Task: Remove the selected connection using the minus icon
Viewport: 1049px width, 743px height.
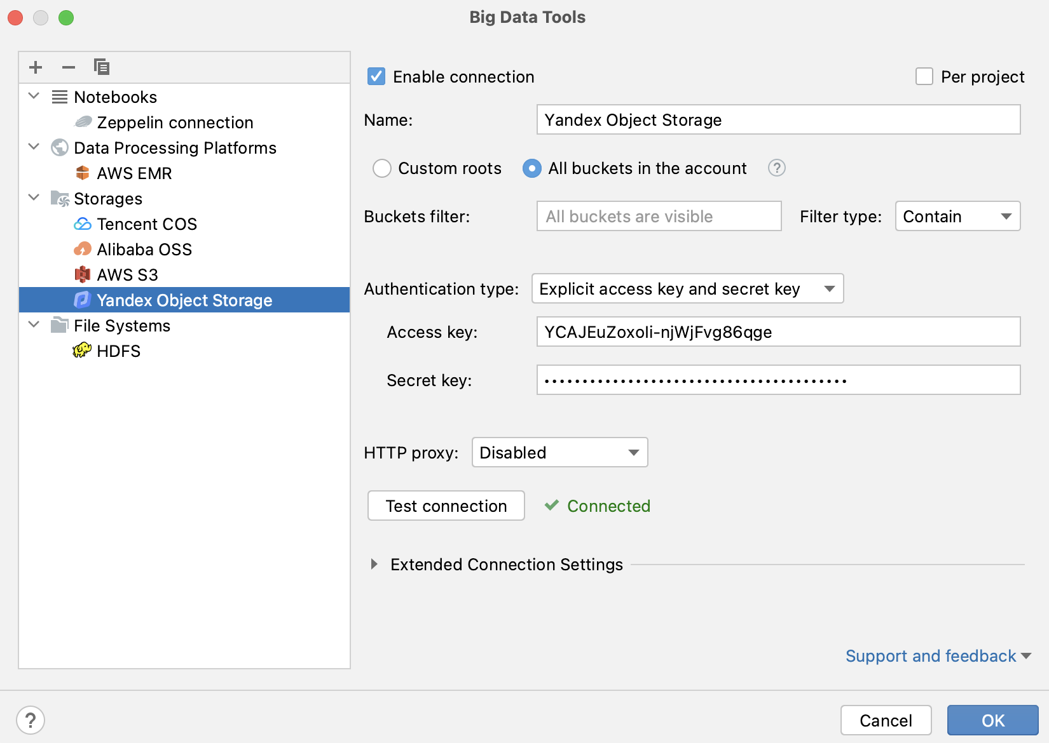Action: [x=69, y=67]
